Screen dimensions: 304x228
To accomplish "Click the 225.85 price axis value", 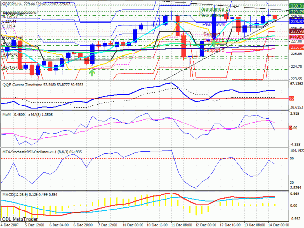I will (296, 54).
